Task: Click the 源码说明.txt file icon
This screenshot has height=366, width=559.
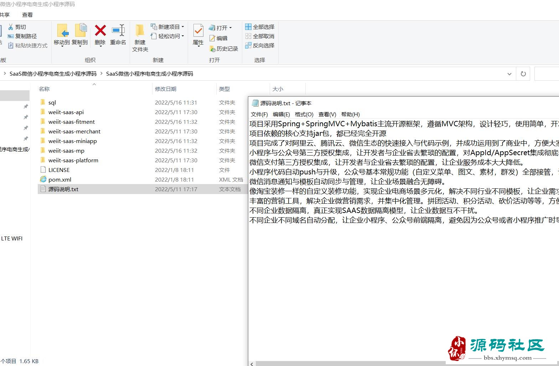Action: coord(43,189)
